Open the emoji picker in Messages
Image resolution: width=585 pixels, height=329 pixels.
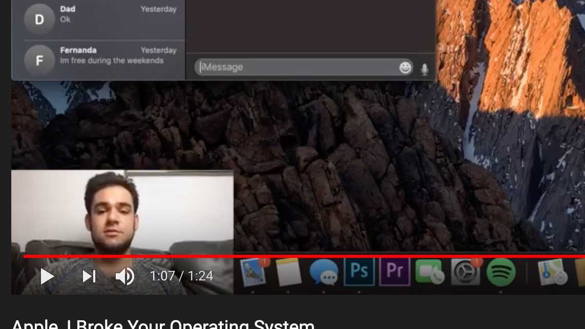(x=405, y=68)
